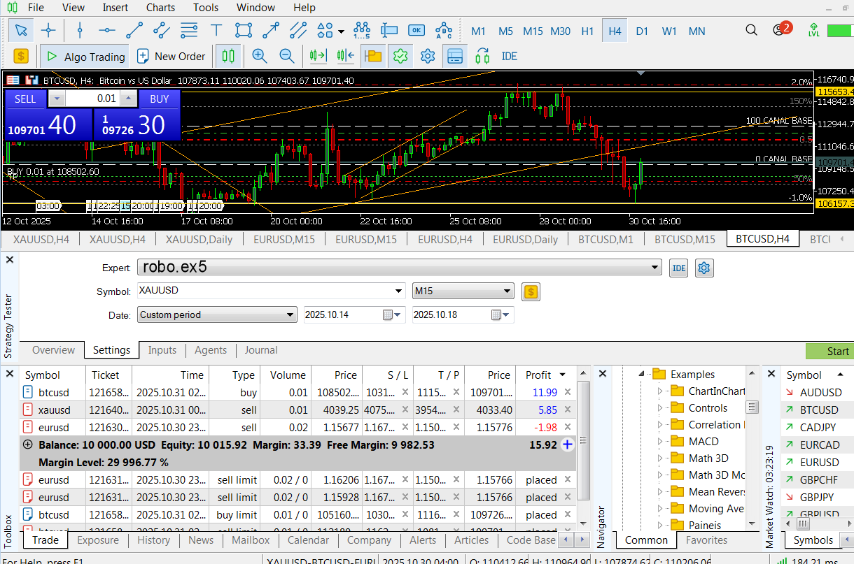Open a New Order window
This screenshot has width=854, height=564.
pyautogui.click(x=171, y=56)
